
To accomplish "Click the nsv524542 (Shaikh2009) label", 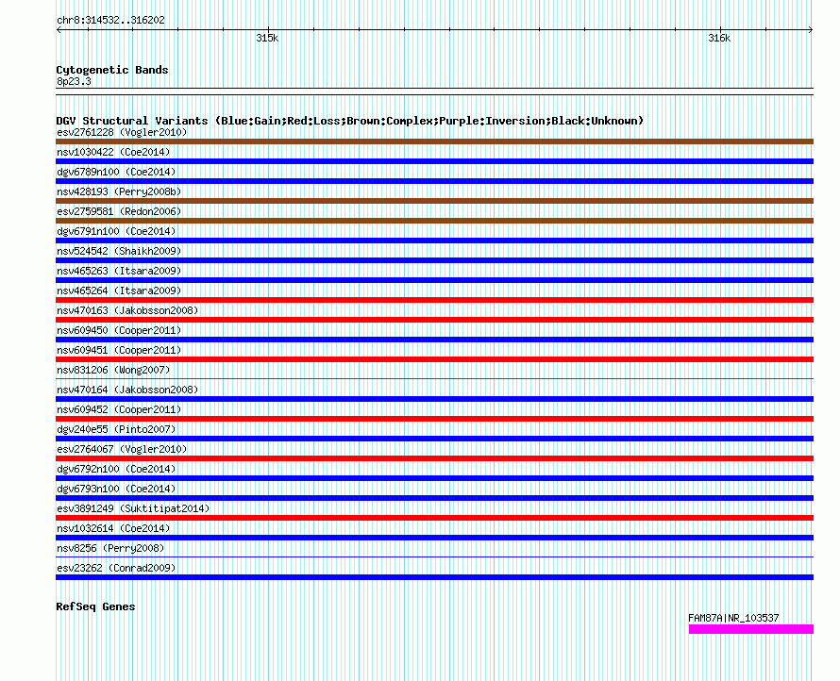I will tap(119, 251).
